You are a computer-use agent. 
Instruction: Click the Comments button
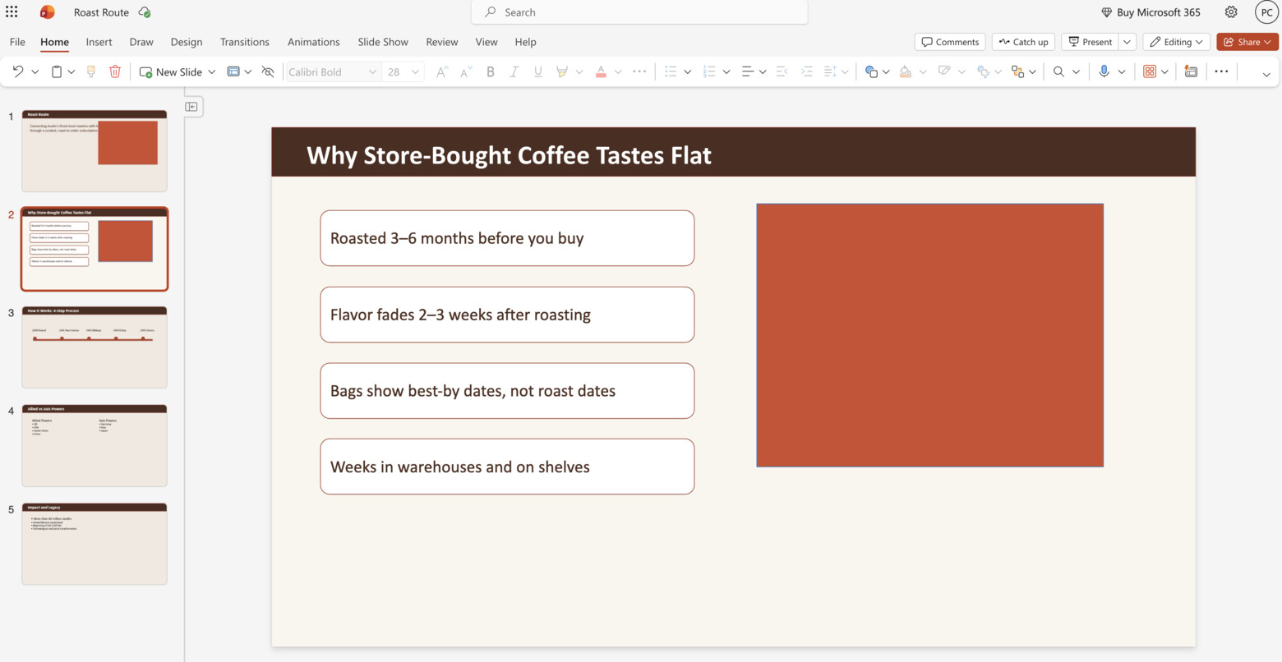coord(950,42)
